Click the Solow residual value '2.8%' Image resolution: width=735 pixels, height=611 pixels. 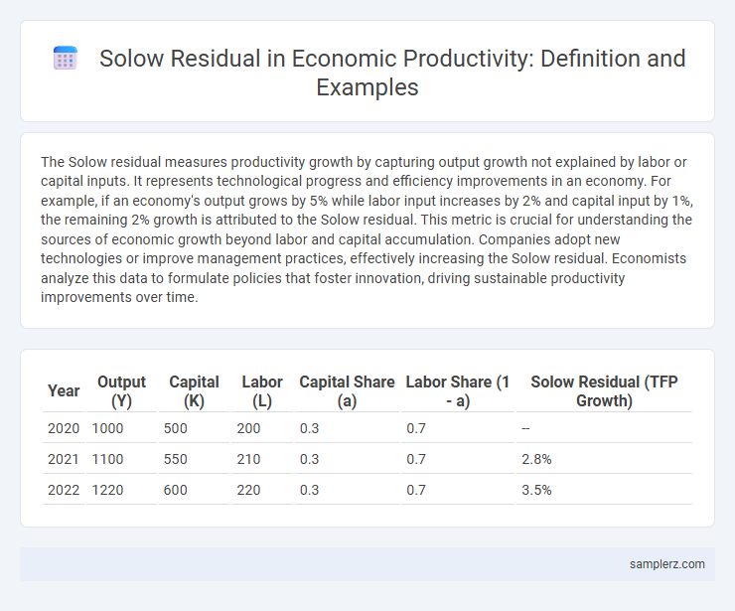pos(536,459)
